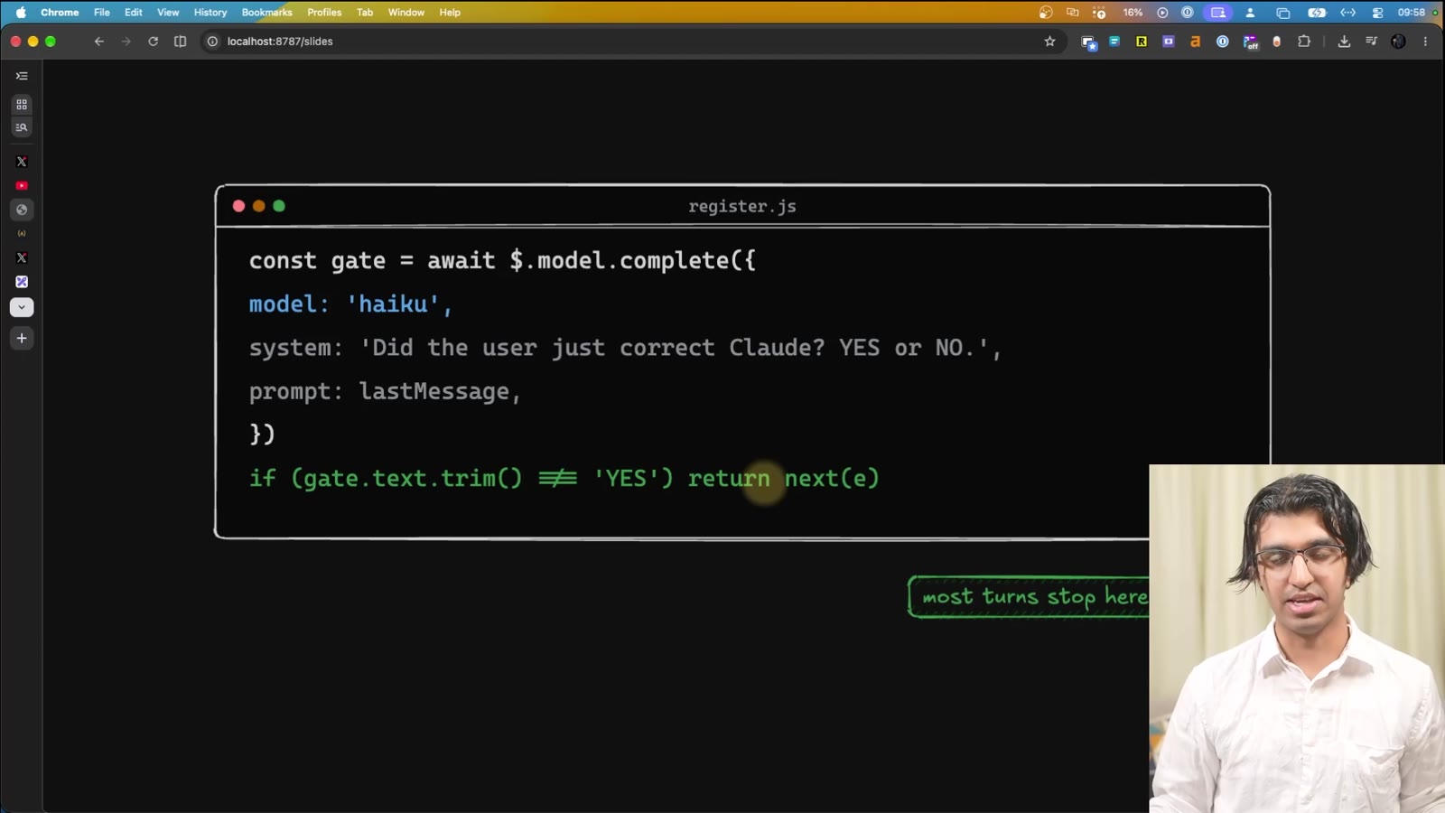Screen dimensions: 1445x813
Task: Open the Chrome app menu
Action: [60, 13]
